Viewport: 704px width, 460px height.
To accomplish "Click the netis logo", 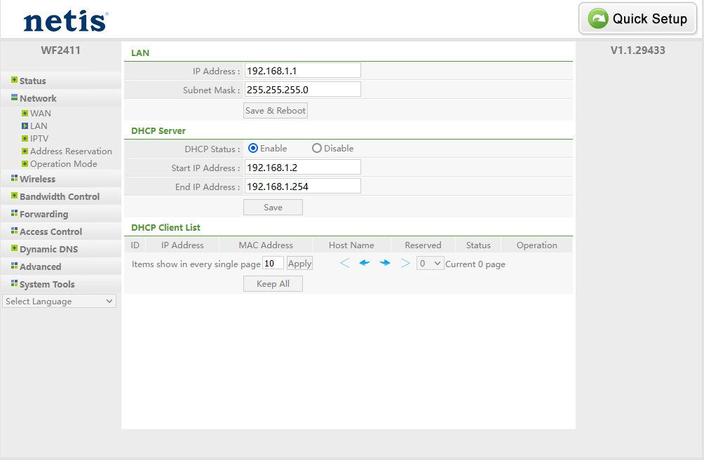I will 65,20.
